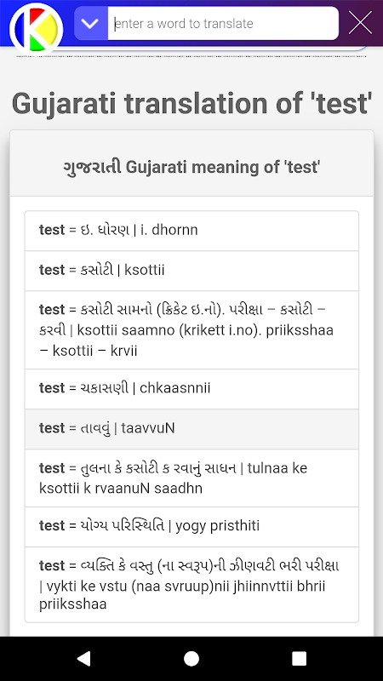This screenshot has width=383, height=681.
Task: Select the highlighted 'taavvuN' row
Action: click(x=191, y=429)
